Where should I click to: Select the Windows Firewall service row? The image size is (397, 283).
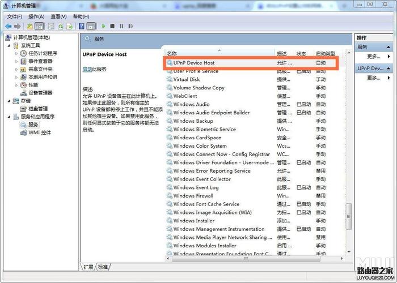click(x=193, y=196)
